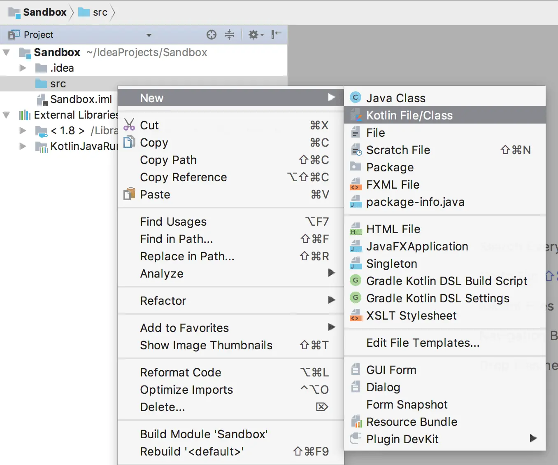Viewport: 558px width, 465px height.
Task: Open the Refactor submenu arrow
Action: 332,300
